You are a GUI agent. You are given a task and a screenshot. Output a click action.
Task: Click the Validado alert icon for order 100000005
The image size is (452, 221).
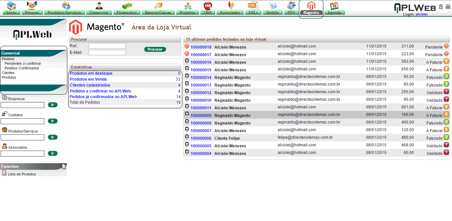point(446,145)
